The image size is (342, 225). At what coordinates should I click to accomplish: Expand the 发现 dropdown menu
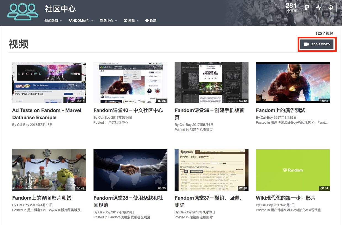tap(131, 21)
